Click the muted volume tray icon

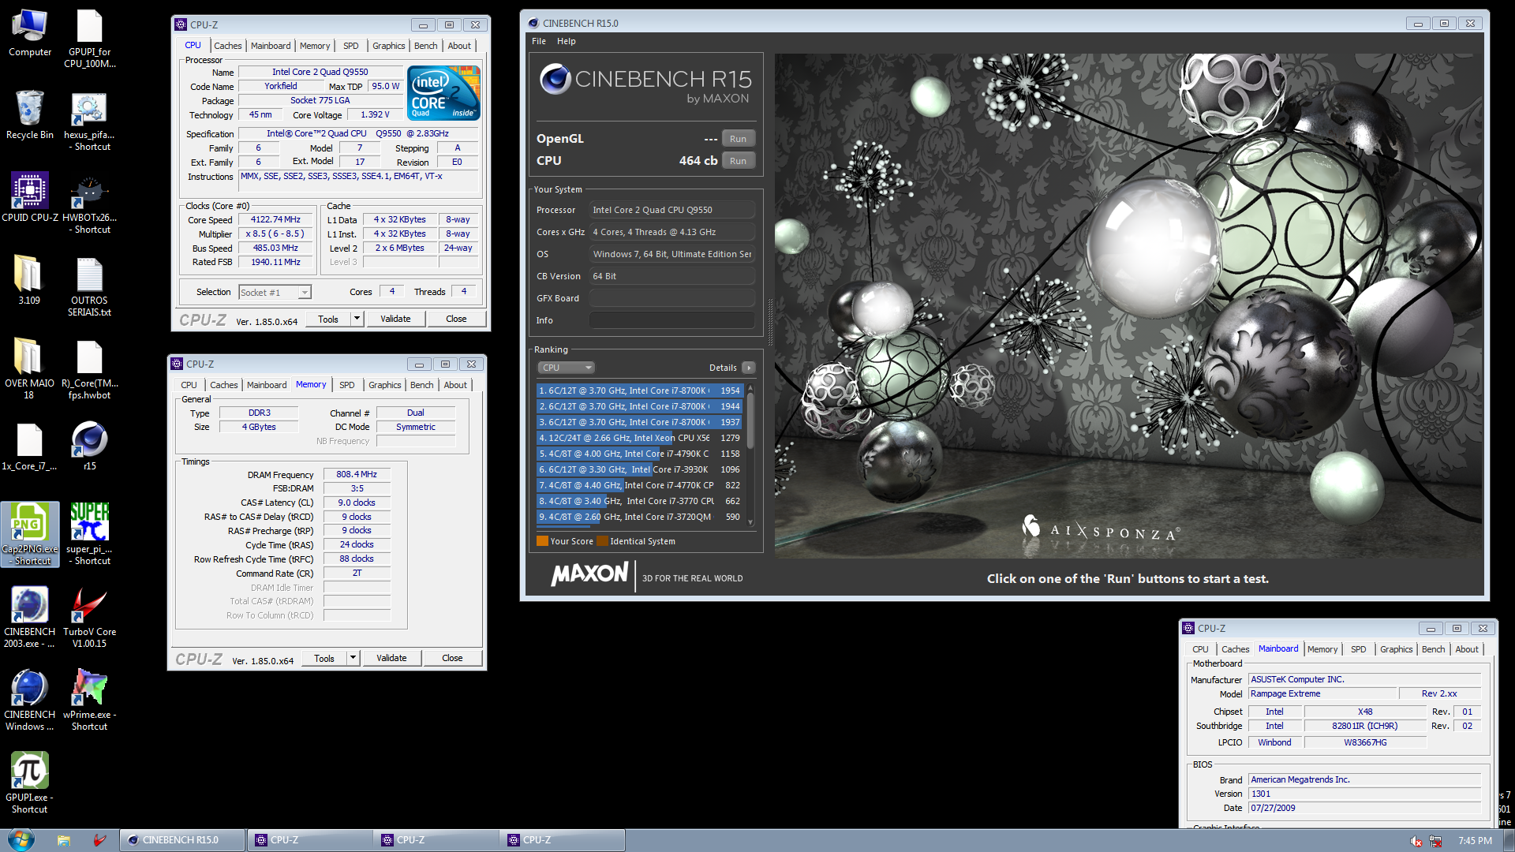pos(1416,841)
